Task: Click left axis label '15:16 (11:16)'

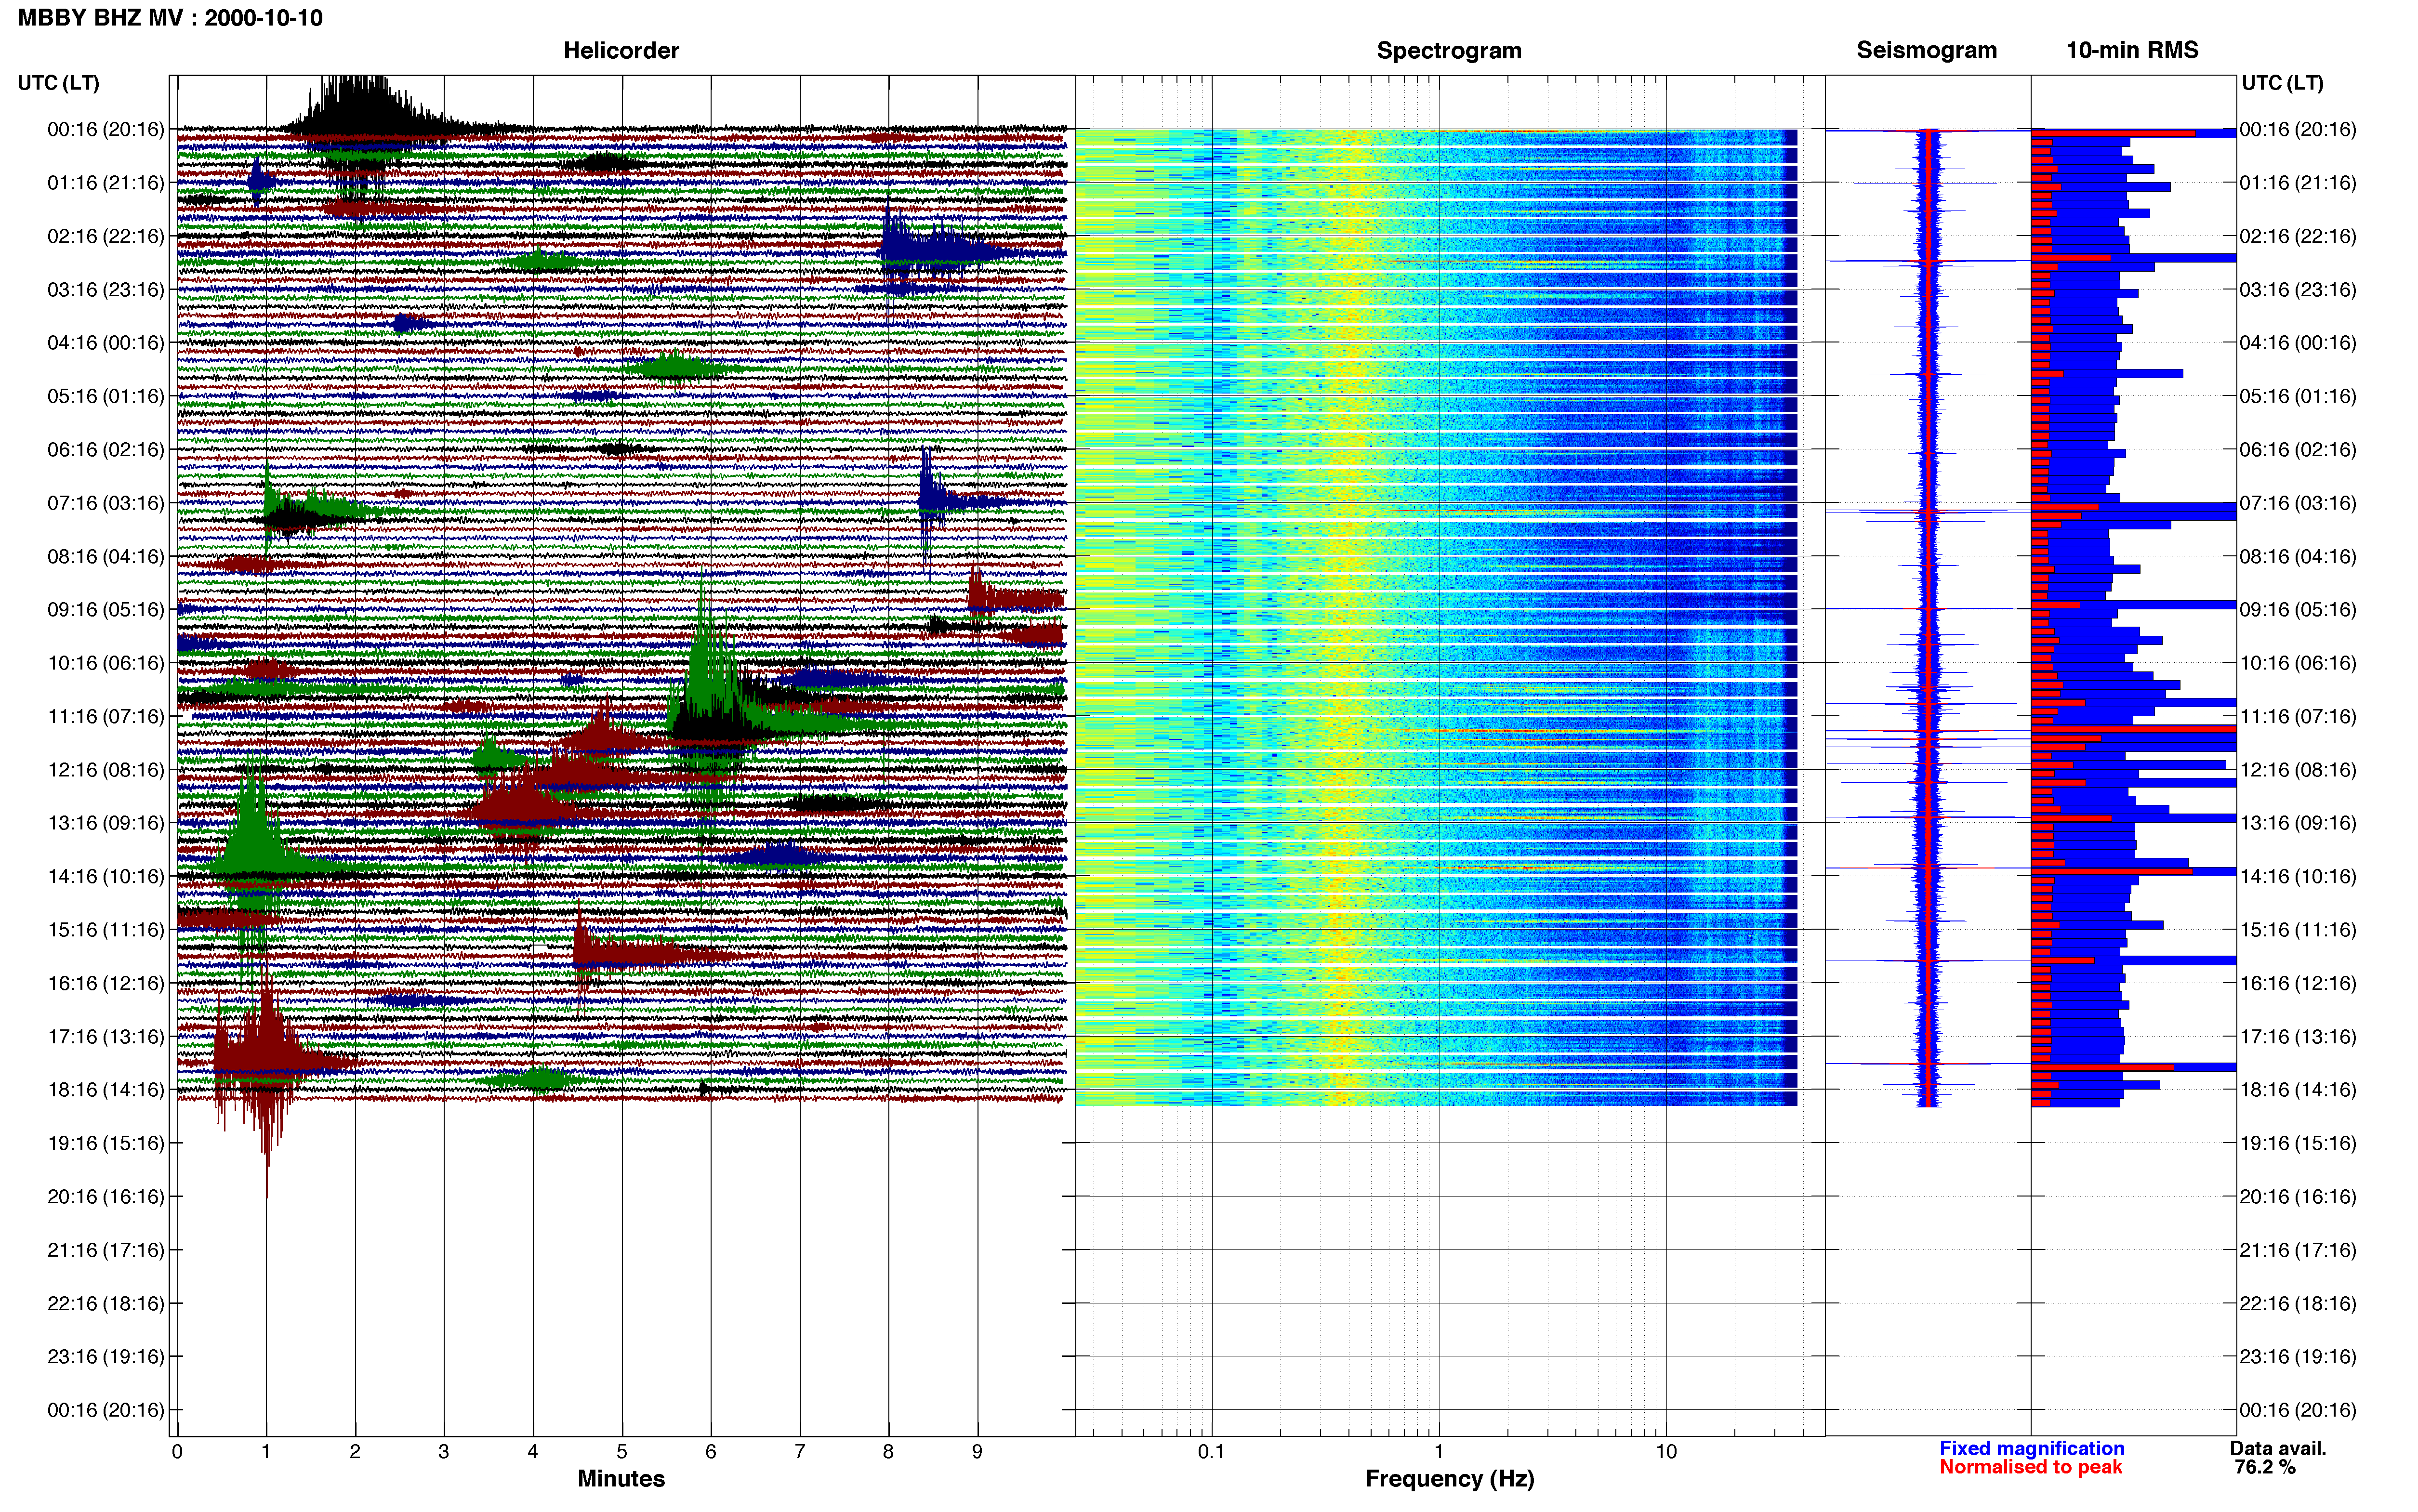Action: 106,930
